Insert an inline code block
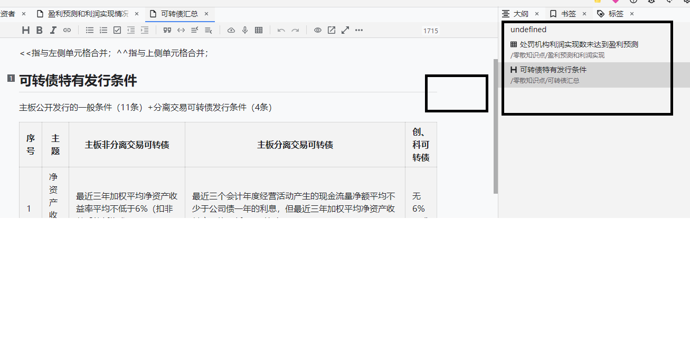Screen dimensions: 690x342 [181, 30]
